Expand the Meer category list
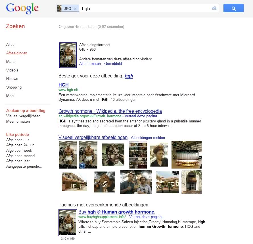 [x=10, y=96]
